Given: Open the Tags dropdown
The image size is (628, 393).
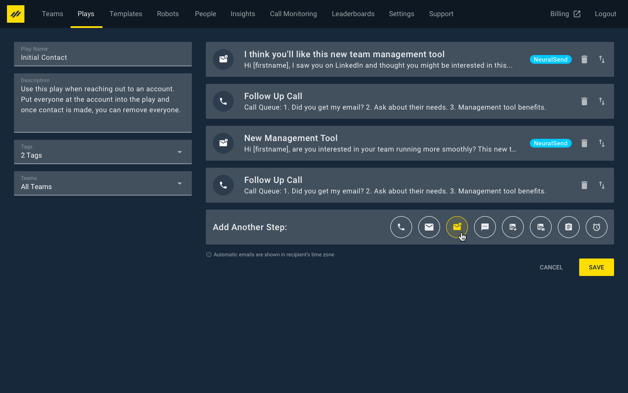Looking at the screenshot, I should point(179,152).
